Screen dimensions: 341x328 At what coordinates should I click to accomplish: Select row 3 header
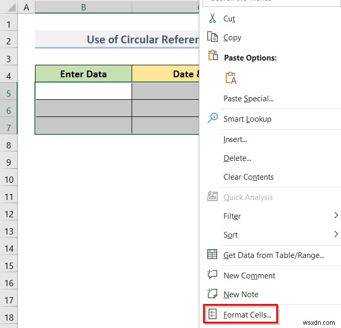coord(8,56)
